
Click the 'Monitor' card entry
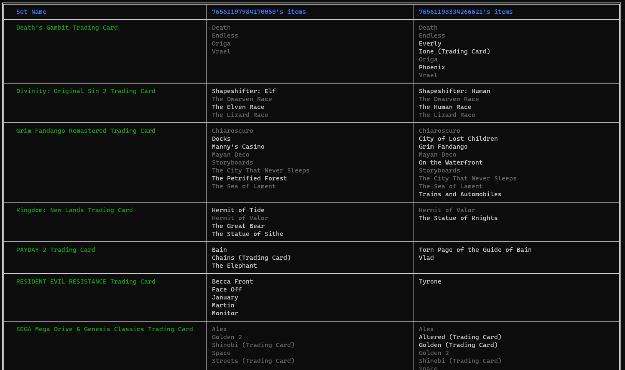[225, 313]
